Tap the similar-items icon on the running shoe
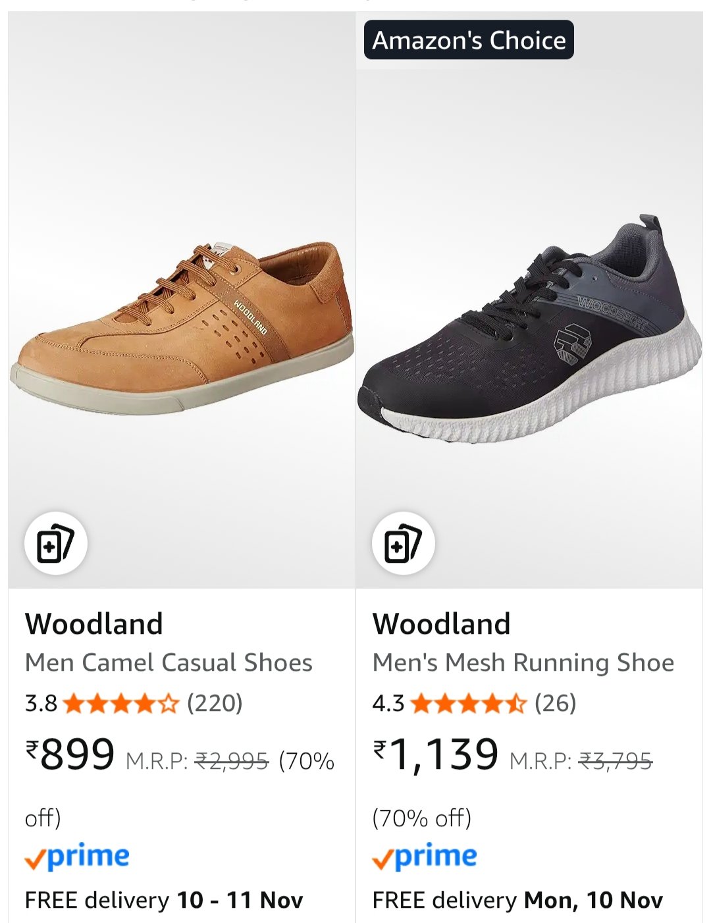Image resolution: width=711 pixels, height=923 pixels. (403, 544)
